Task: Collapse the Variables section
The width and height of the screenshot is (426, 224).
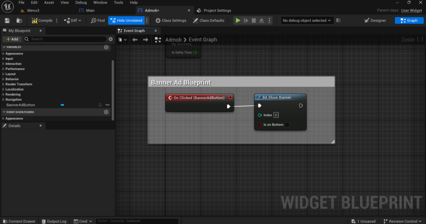Action: click(4, 47)
